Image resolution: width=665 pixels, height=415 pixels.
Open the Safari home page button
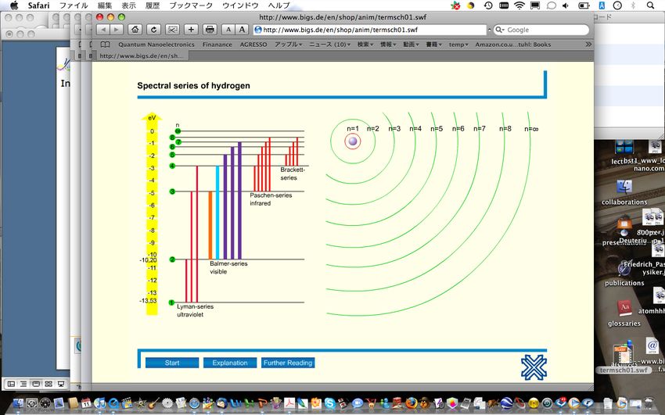[135, 30]
